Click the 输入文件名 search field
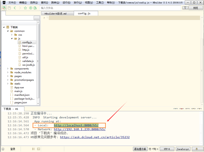The height and width of the screenshot is (152, 204). [110, 8]
